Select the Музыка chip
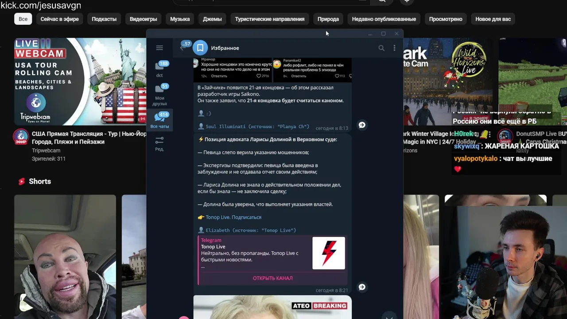This screenshot has height=319, width=567. coord(180,19)
